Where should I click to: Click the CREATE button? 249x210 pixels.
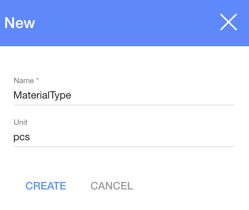click(x=46, y=186)
